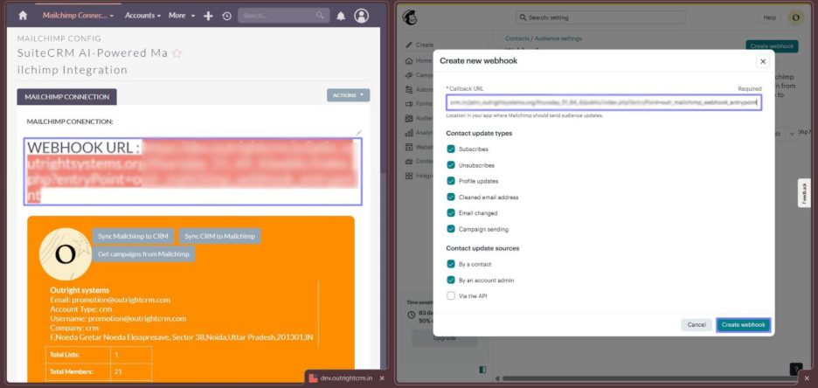Uncheck By an account admin checkbox
This screenshot has height=388, width=818.
tap(451, 280)
